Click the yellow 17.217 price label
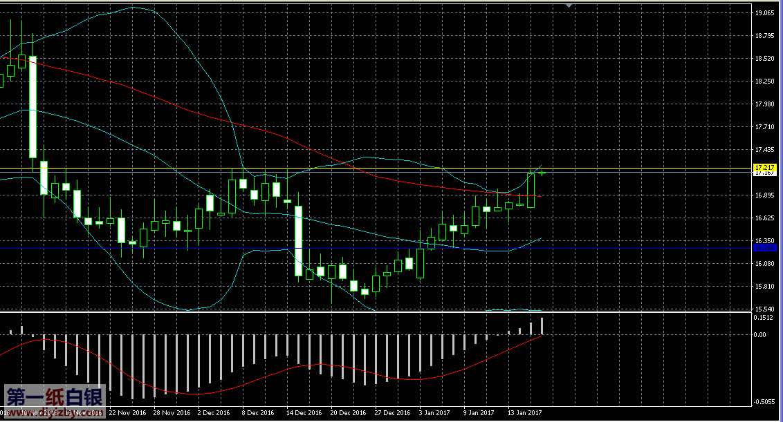Image resolution: width=783 pixels, height=422 pixels. point(764,167)
